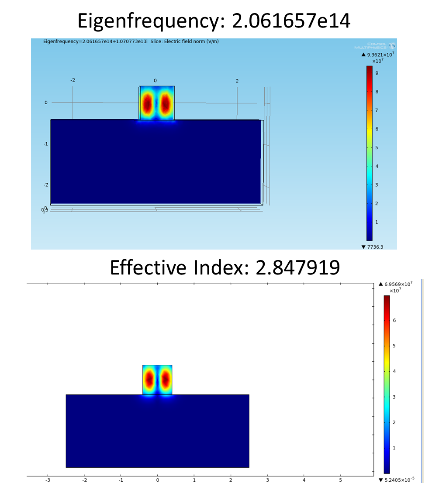439x483 pixels.
Task: Click the right red lobe in lower waveguide core
Action: coord(166,380)
